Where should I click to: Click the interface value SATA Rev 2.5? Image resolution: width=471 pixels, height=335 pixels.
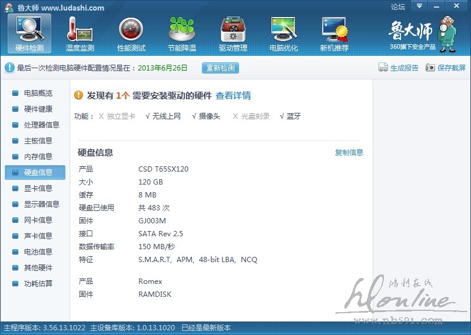coord(160,234)
